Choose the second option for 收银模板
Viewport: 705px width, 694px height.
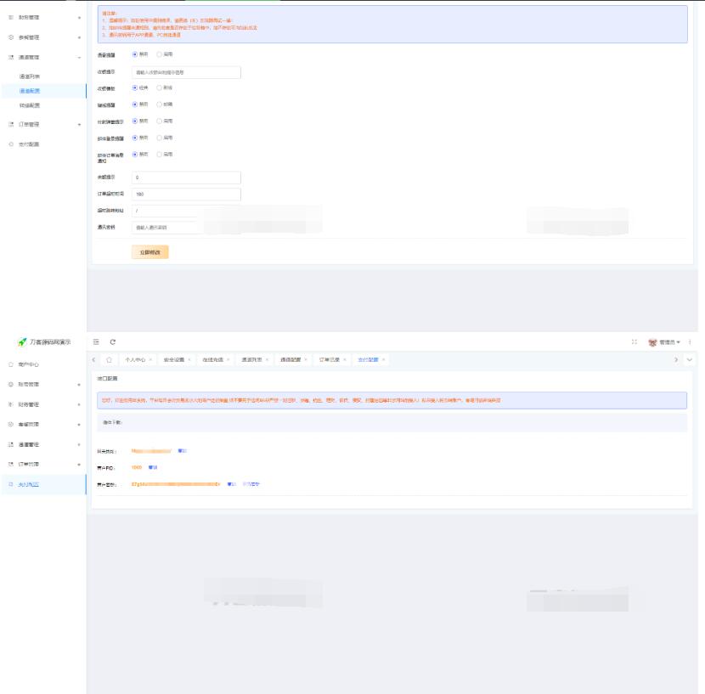(161, 87)
